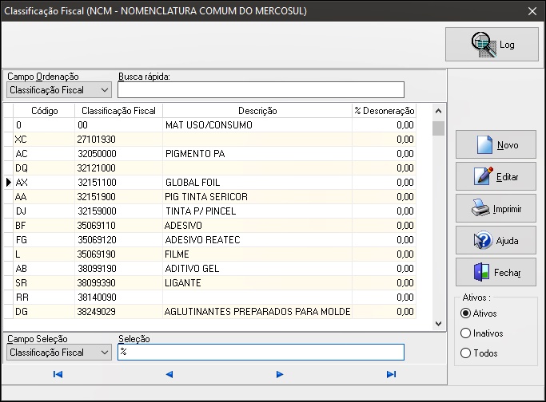Select row AGLUTINANTES PREPARADOS PARA MOLDE
Viewport: 546px width, 402px height.
210,312
